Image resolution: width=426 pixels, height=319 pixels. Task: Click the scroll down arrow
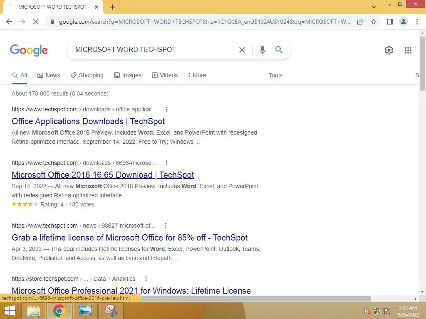422,291
